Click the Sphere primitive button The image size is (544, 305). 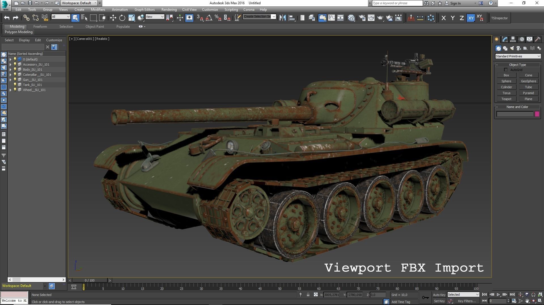coord(506,81)
